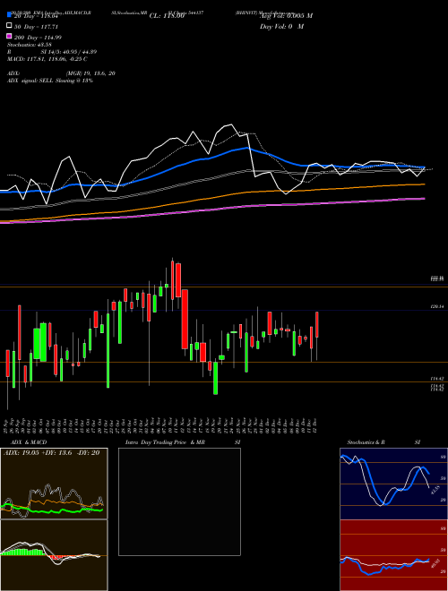Viewport: 448px width, 591px height.
Task: Click the blue 20 Day legend swatch
Action: click(9, 15)
